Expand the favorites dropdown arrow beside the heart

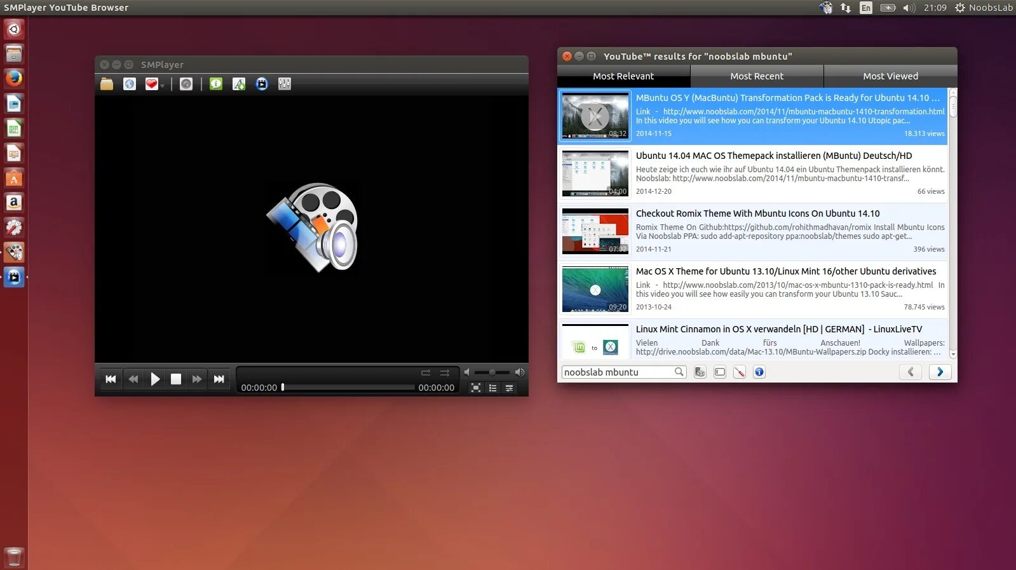pos(162,86)
